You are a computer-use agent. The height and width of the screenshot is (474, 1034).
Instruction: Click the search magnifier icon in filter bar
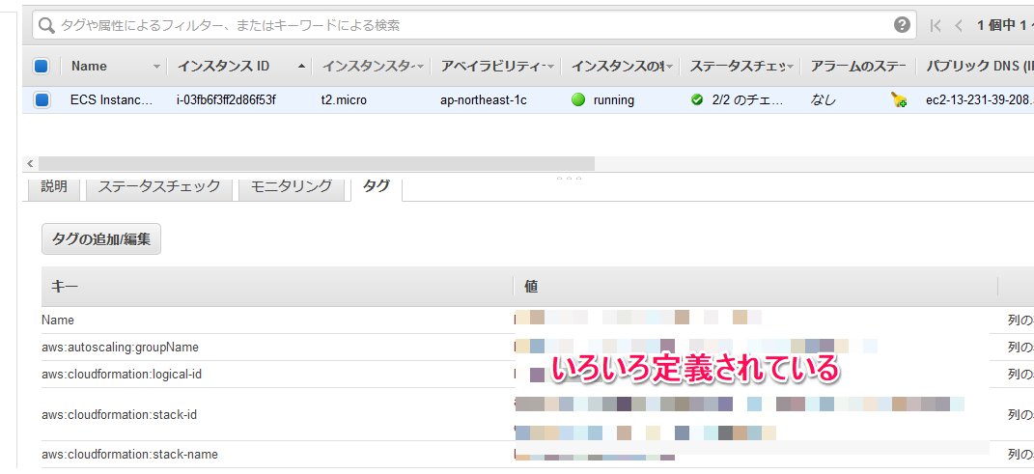click(46, 25)
